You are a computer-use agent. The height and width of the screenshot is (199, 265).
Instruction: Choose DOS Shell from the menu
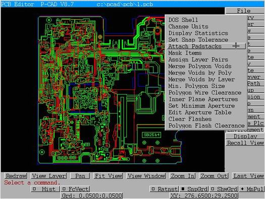click(183, 20)
